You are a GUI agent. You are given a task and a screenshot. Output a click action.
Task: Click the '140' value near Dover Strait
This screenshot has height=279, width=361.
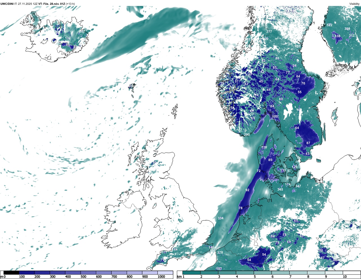212,247
